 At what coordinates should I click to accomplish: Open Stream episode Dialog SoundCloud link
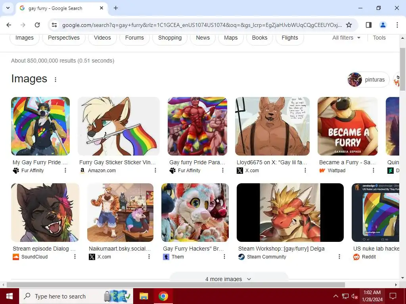44,249
